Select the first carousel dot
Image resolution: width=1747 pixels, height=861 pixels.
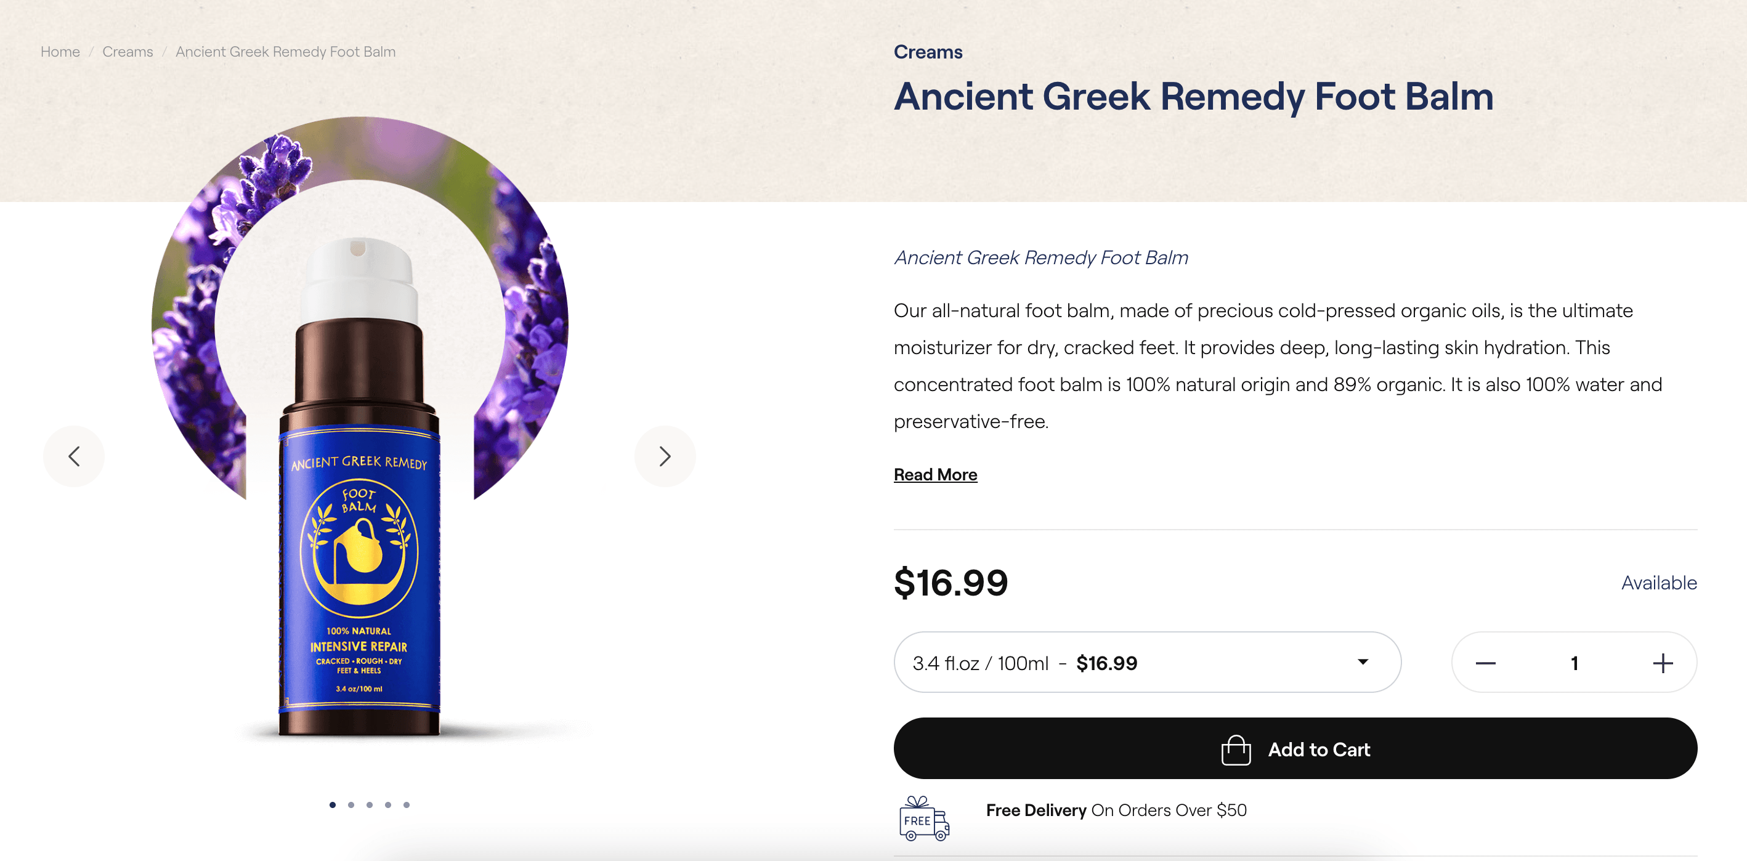pyautogui.click(x=332, y=805)
